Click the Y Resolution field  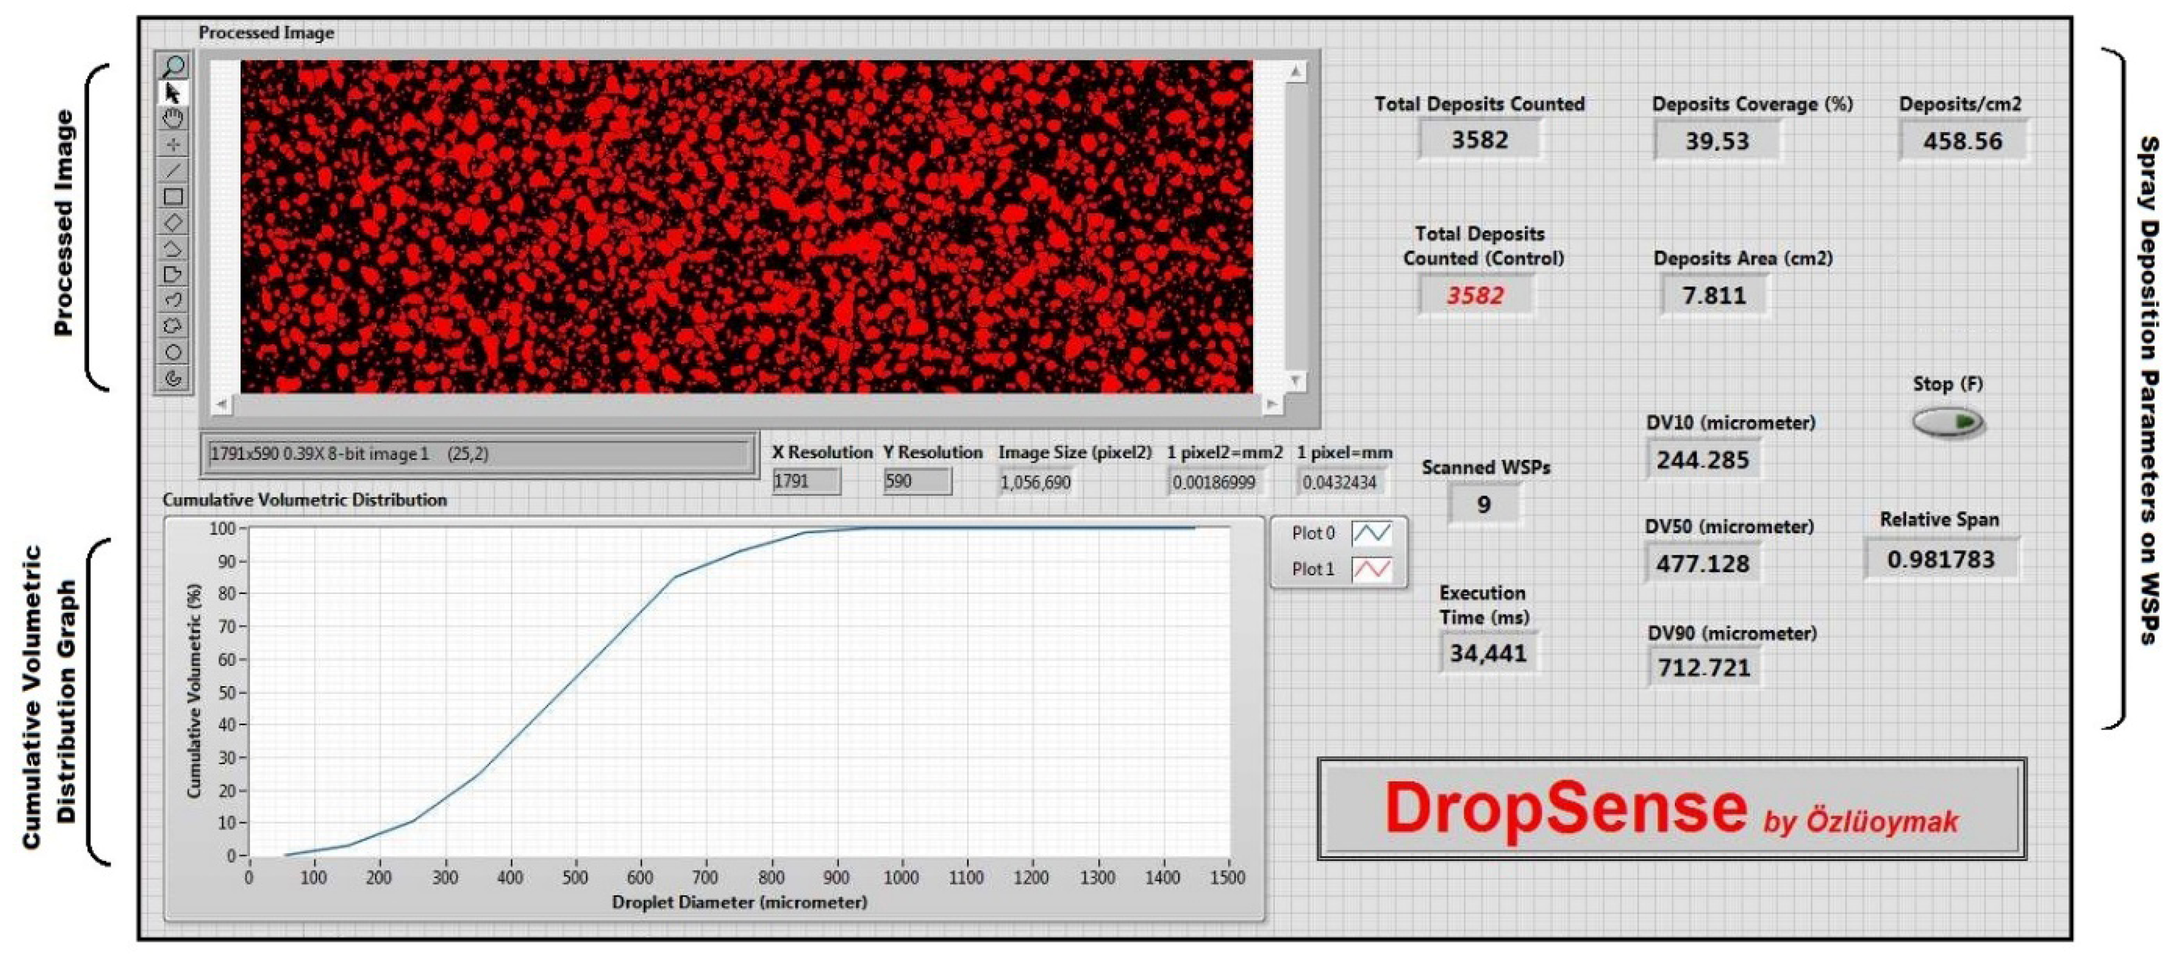pos(916,482)
